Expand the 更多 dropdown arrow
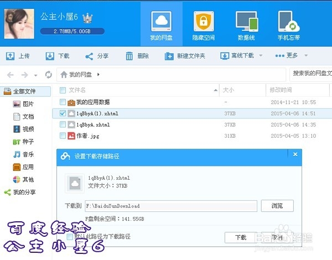332x260 pixels. click(x=306, y=55)
